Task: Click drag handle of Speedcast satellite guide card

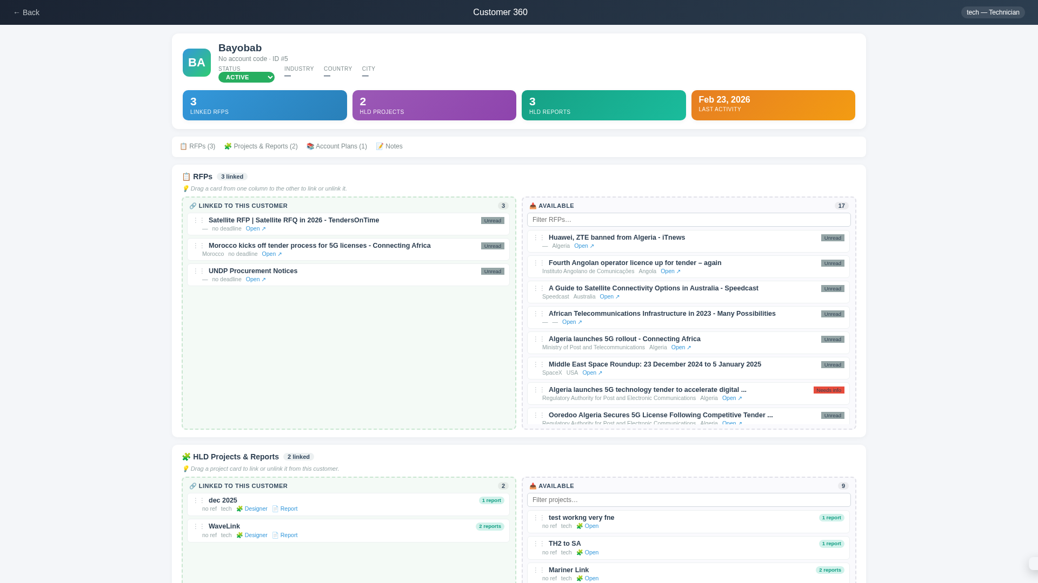Action: click(x=539, y=288)
